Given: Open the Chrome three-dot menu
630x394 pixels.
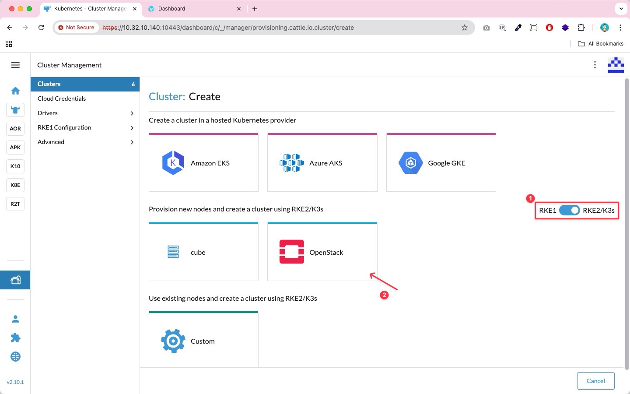Looking at the screenshot, I should [620, 28].
